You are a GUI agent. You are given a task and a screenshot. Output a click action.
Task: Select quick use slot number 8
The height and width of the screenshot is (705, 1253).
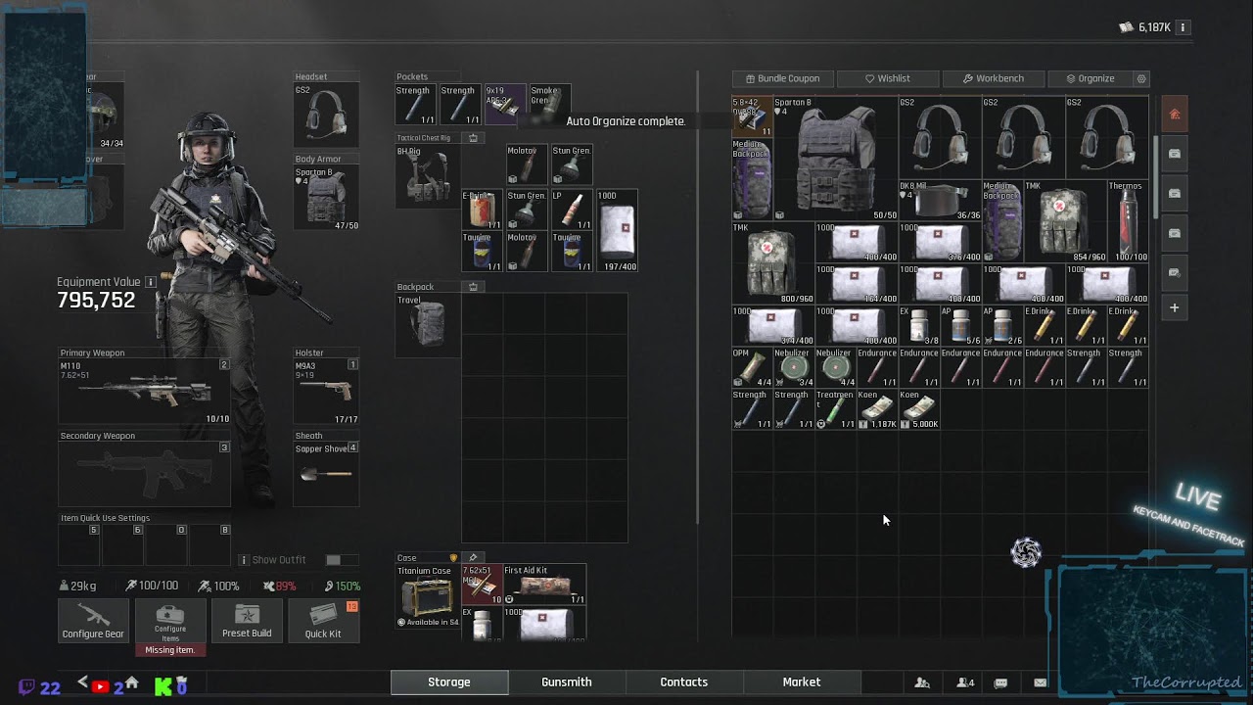pyautogui.click(x=211, y=543)
